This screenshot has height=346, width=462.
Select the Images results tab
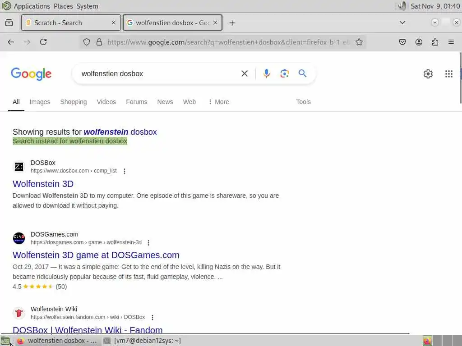tap(40, 102)
